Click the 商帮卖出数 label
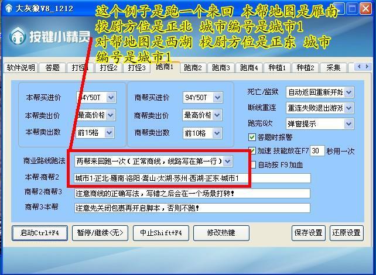Viewport: 376px width, 275px height. [152, 133]
